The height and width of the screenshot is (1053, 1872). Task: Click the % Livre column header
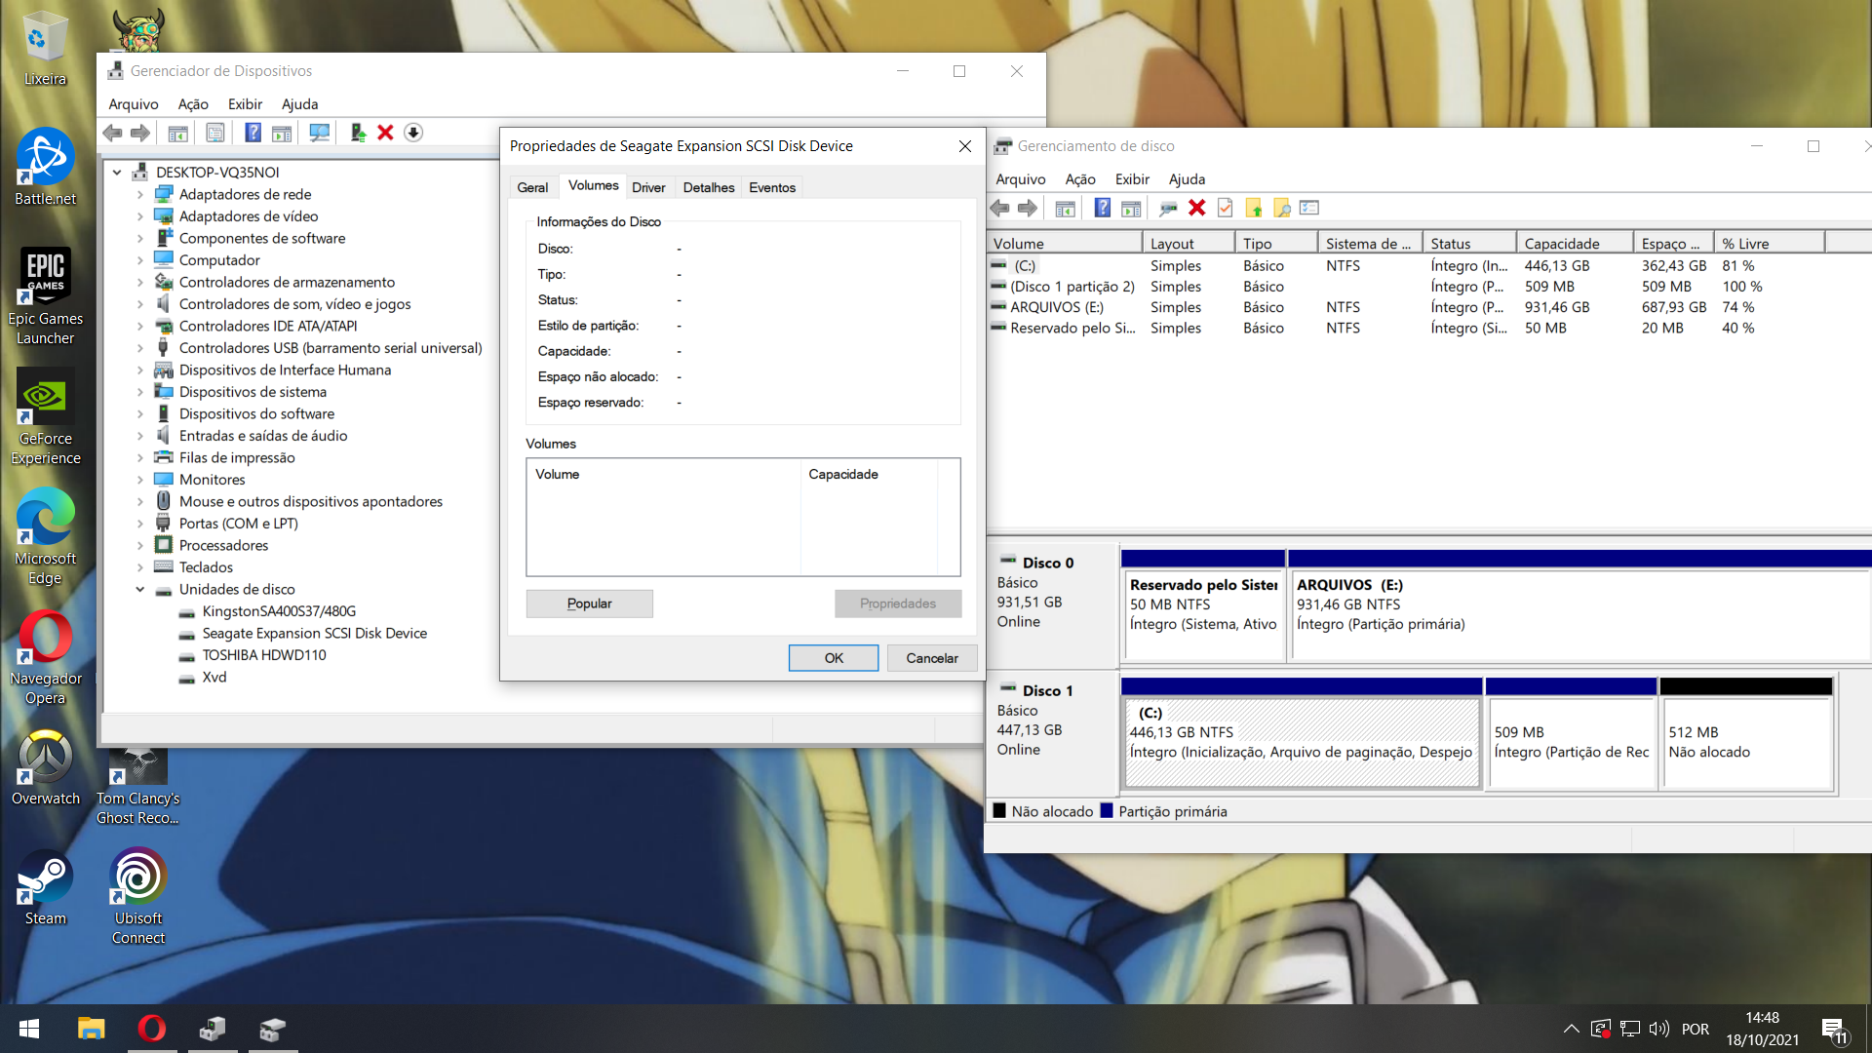pyautogui.click(x=1769, y=244)
